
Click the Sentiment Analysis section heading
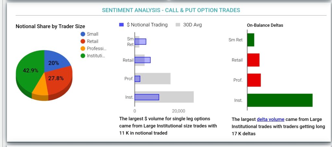click(171, 10)
